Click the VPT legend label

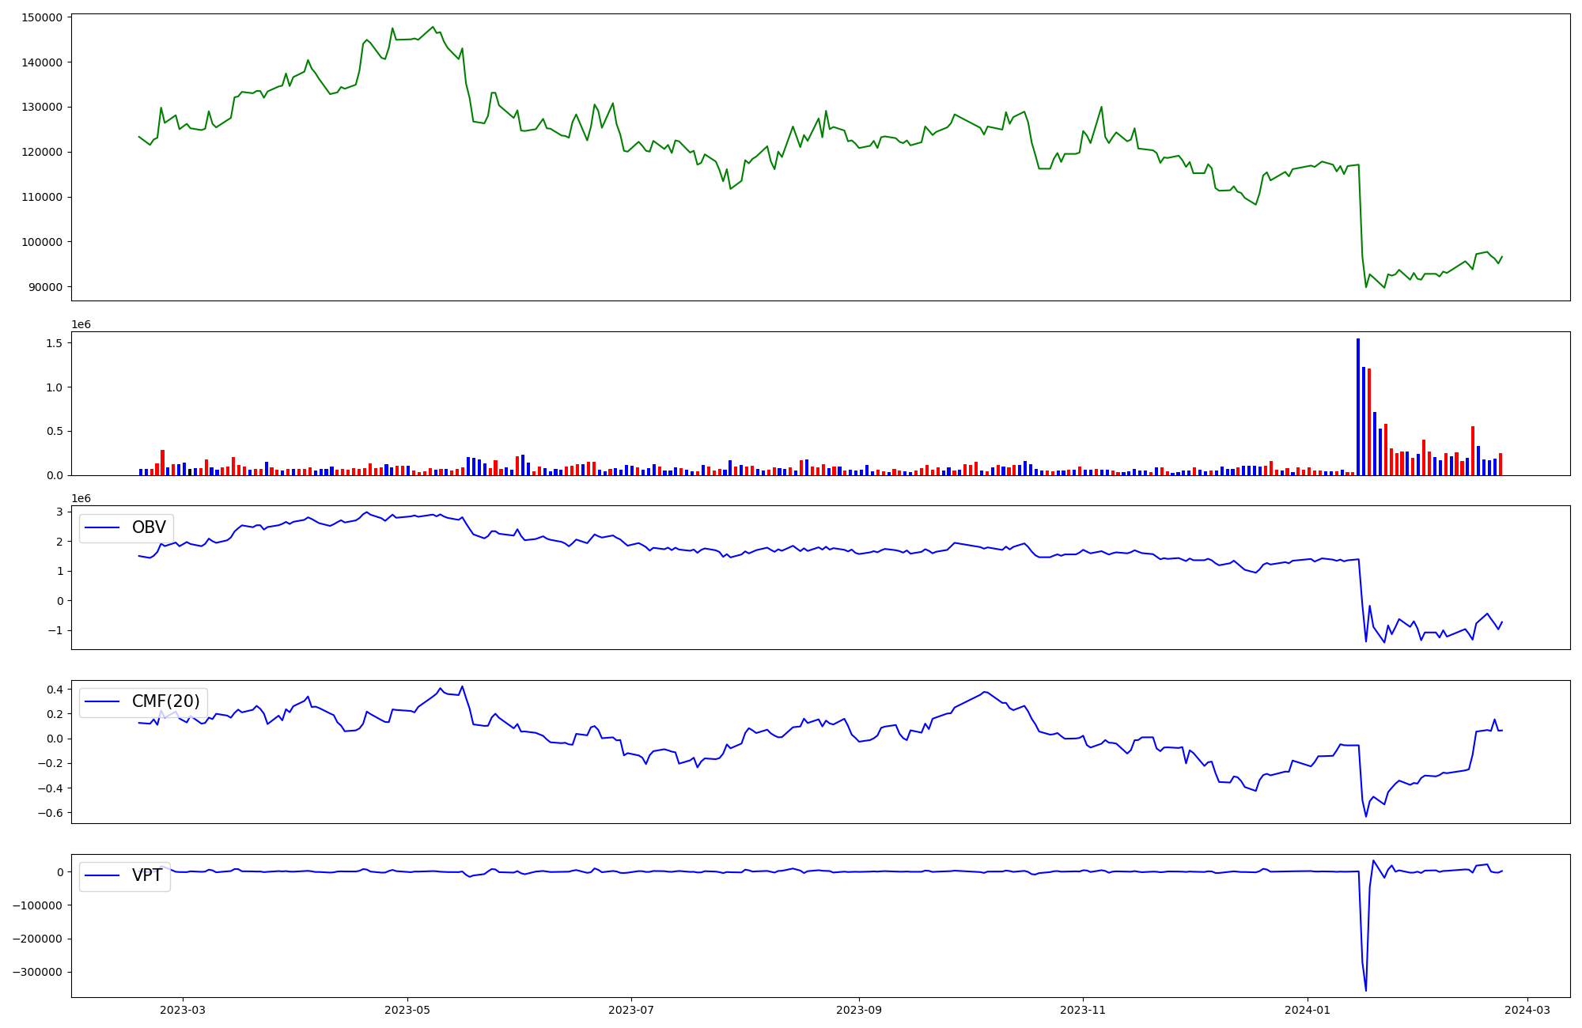click(147, 875)
